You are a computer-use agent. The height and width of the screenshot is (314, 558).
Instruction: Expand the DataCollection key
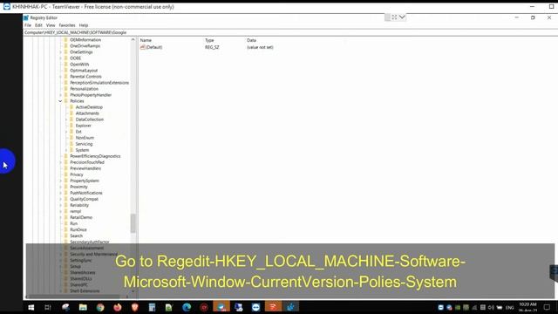(66, 119)
